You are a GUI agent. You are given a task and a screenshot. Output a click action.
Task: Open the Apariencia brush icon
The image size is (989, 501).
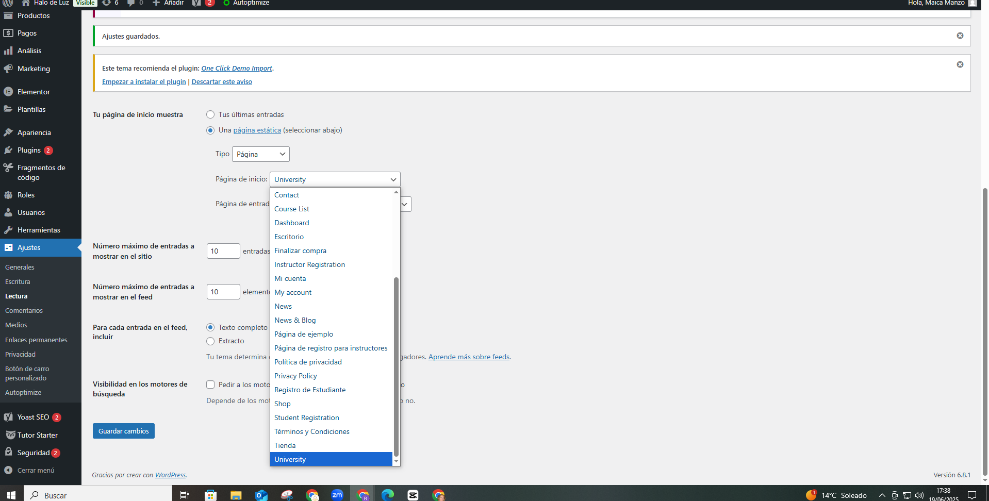[x=8, y=132]
